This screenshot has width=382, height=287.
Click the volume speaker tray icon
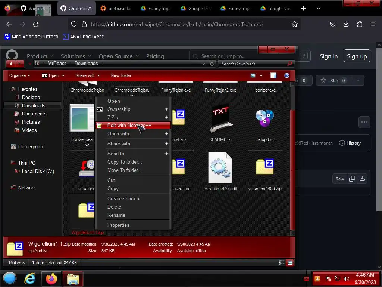[x=347, y=279]
